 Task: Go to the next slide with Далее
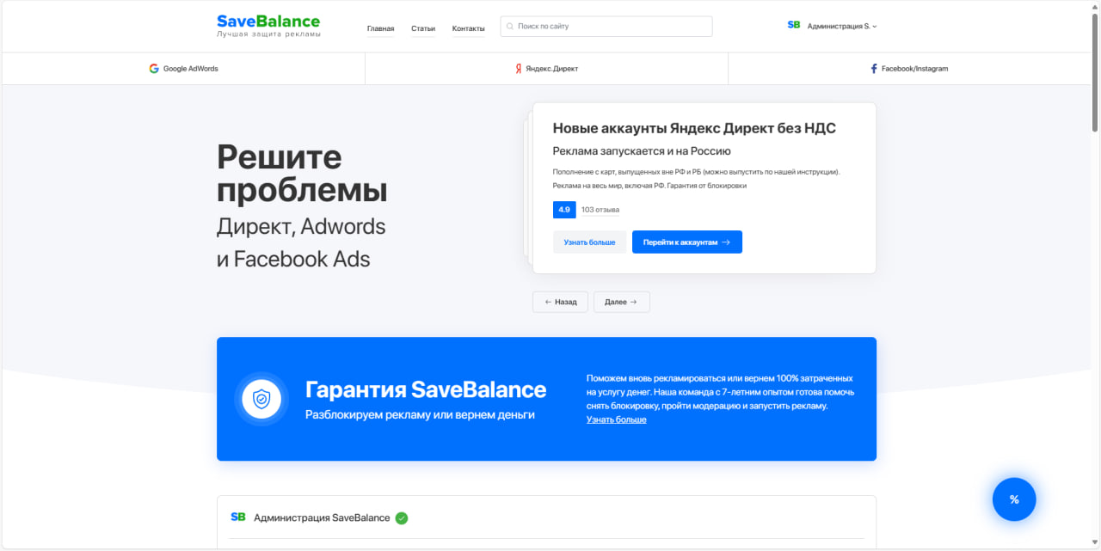(x=622, y=302)
